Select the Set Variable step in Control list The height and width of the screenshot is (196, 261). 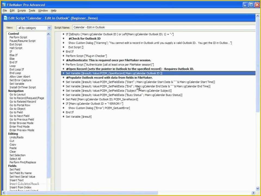(x=17, y=84)
